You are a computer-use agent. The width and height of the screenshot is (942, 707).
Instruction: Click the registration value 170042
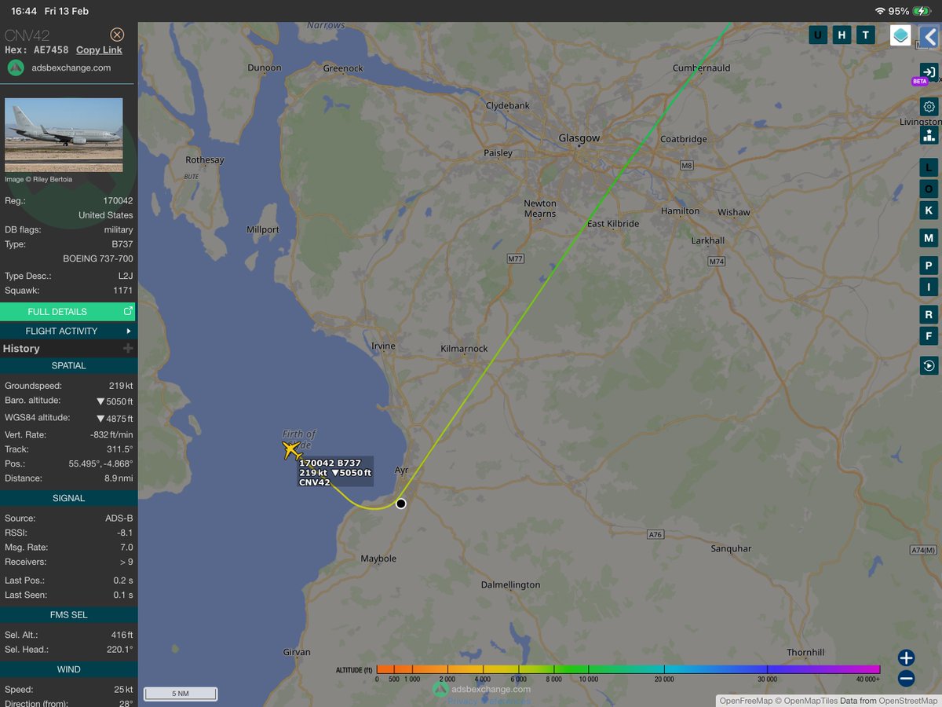pyautogui.click(x=119, y=200)
